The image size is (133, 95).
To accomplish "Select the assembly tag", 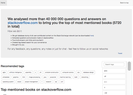I will [28, 72].
